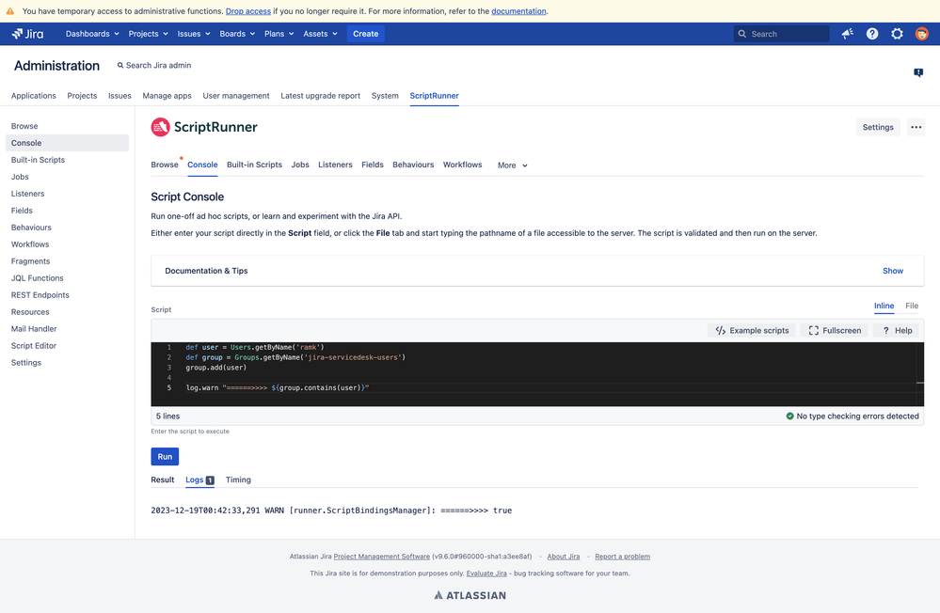
Task: Click the green check status icon
Action: coord(789,416)
